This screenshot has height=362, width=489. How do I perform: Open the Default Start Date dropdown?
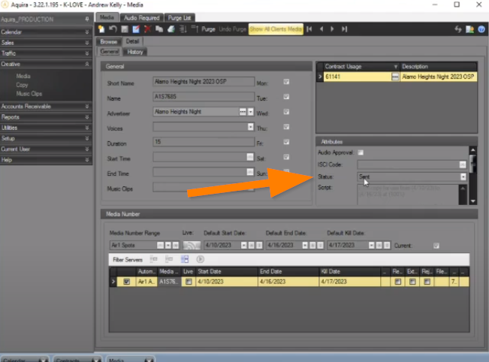[x=243, y=246]
